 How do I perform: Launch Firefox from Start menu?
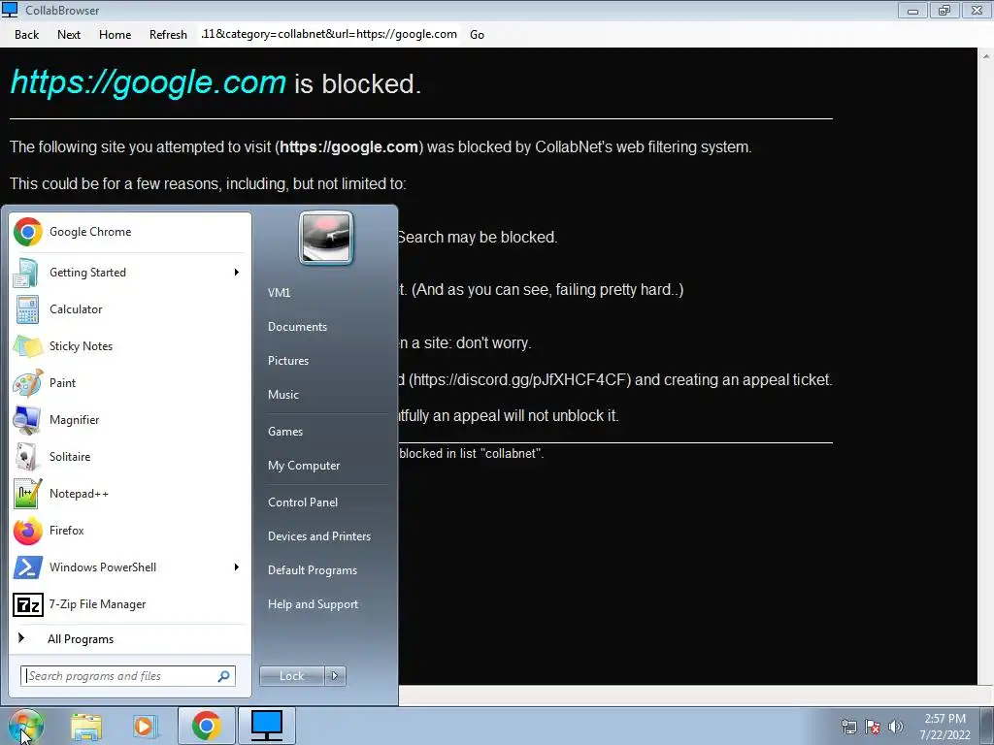click(130, 531)
